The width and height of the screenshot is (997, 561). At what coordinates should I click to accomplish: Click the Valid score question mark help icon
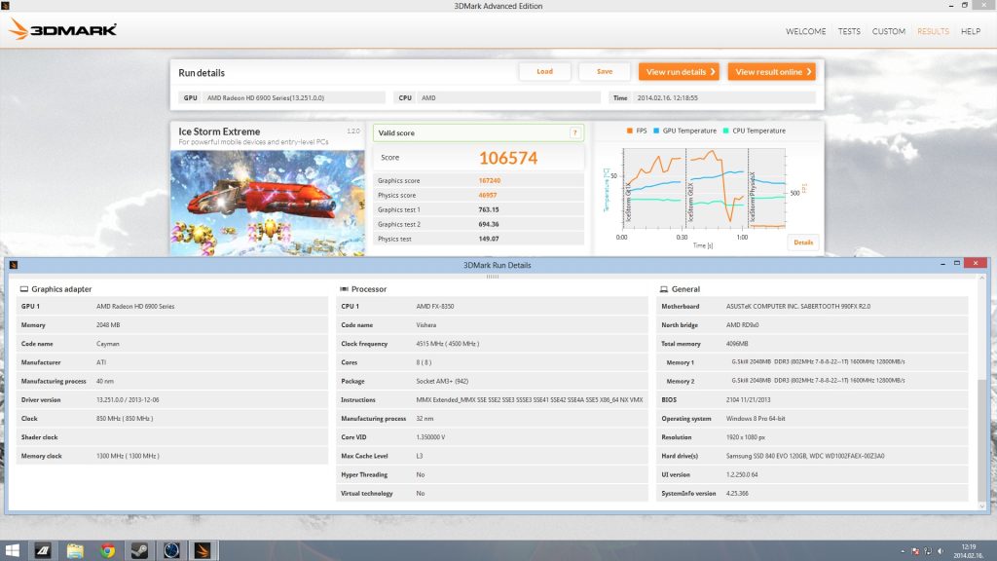click(574, 132)
